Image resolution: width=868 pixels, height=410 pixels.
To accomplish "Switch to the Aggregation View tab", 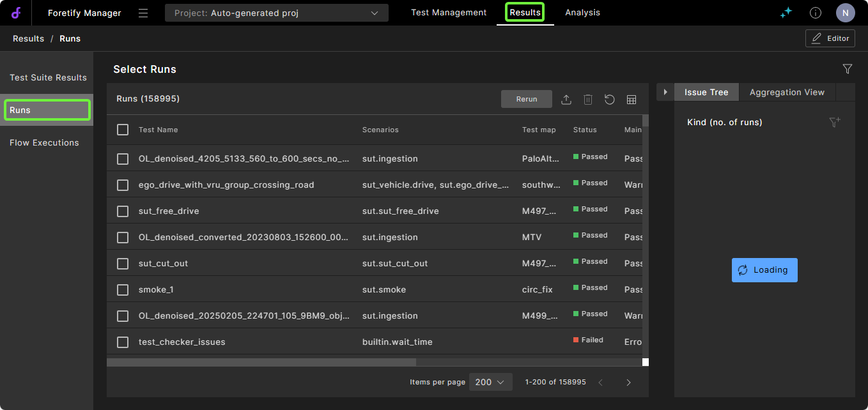I will (787, 93).
